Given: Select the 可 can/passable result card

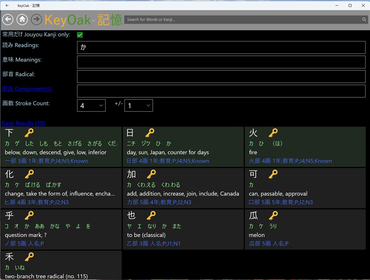Looking at the screenshot, I should pos(304,188).
